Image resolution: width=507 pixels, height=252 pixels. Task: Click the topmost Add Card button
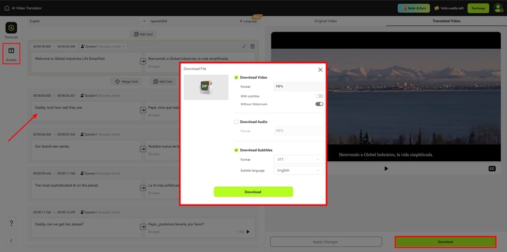[x=144, y=34]
